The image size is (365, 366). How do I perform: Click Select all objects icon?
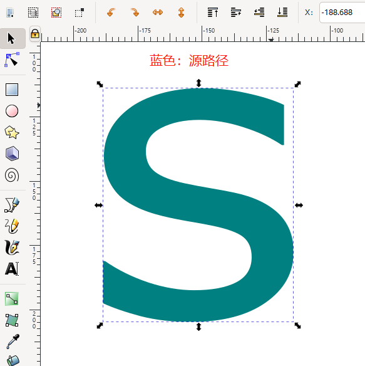coord(10,13)
